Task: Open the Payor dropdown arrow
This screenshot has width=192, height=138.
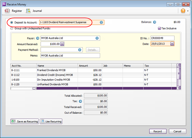Action: [97, 38]
